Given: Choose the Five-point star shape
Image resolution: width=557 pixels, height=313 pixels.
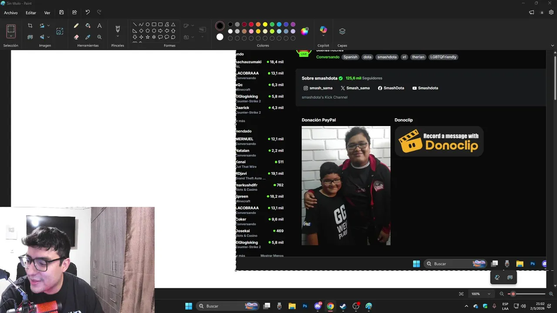Looking at the screenshot, I should (148, 37).
